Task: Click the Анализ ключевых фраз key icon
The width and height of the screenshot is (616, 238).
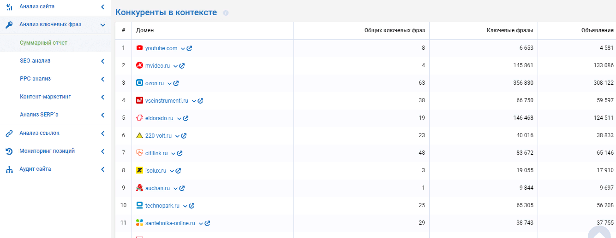Action: 9,25
